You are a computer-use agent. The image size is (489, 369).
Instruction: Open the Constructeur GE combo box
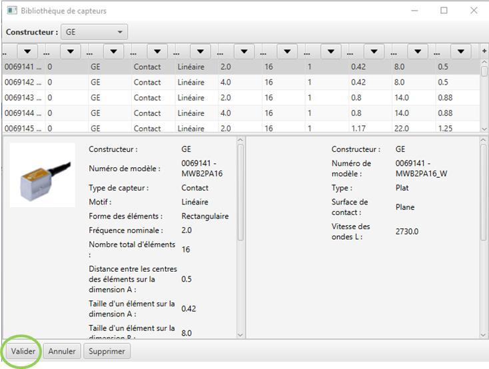click(x=94, y=32)
